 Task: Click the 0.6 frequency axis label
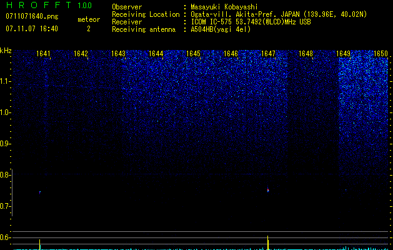4,237
